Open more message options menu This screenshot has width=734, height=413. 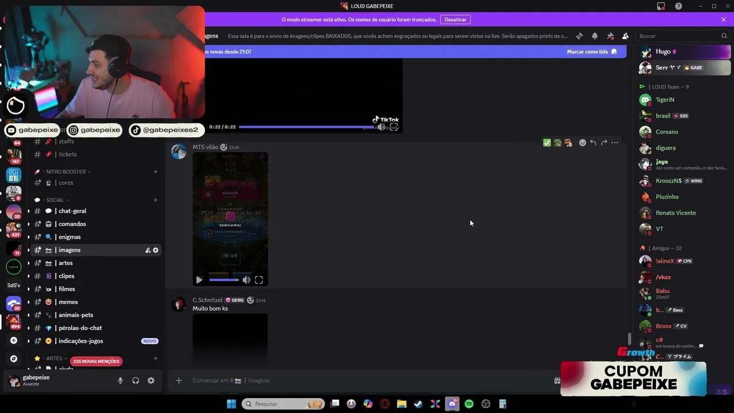615,143
